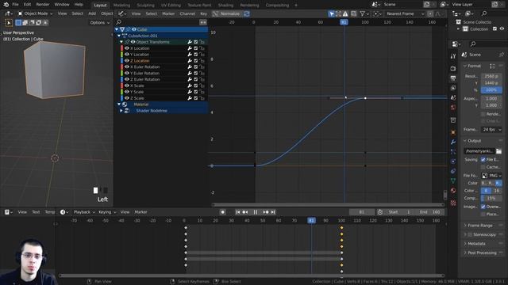Image resolution: width=508 pixels, height=285 pixels.
Task: Toggle lock icon on Y Scale channel
Action: (202, 92)
